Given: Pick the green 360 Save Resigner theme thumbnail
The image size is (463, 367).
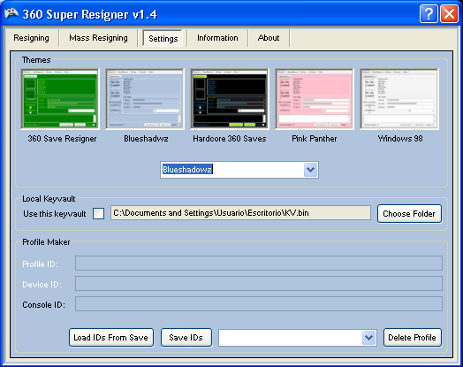Looking at the screenshot, I should point(60,99).
